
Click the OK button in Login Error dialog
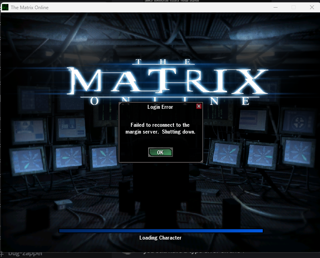(160, 152)
